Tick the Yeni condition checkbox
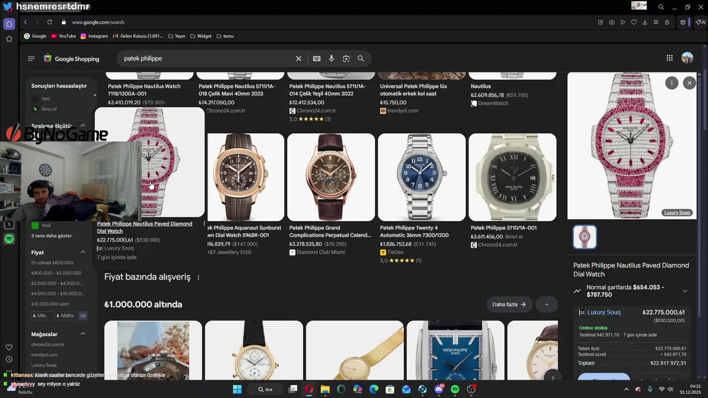The image size is (708, 398). 35,98
